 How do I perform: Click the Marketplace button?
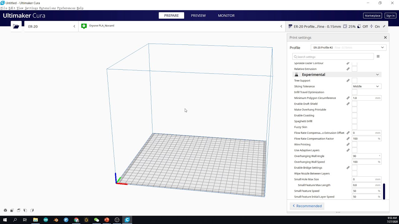tap(373, 16)
